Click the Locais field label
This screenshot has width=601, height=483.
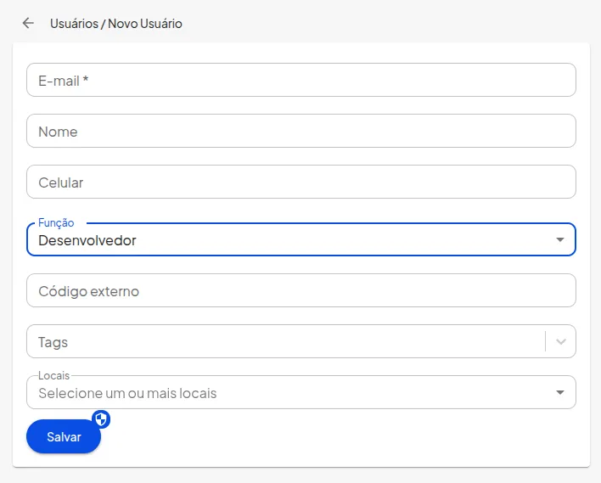(53, 375)
